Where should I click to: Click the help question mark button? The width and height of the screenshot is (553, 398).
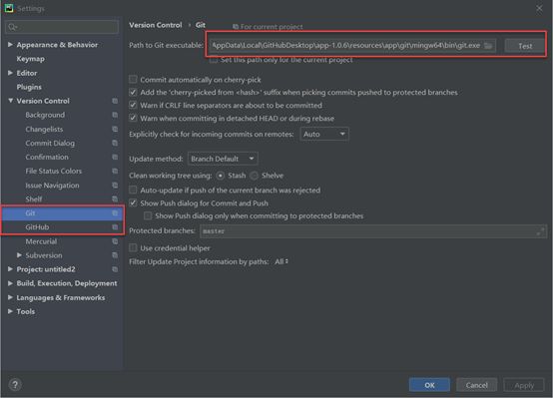[15, 385]
